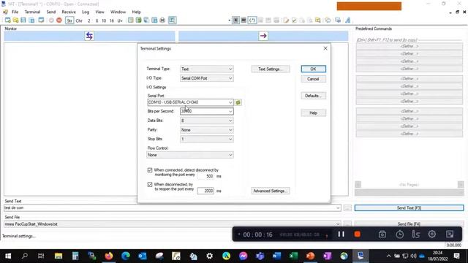Open the Parity dropdown
Screen dimensions: 468x263
pyautogui.click(x=206, y=130)
